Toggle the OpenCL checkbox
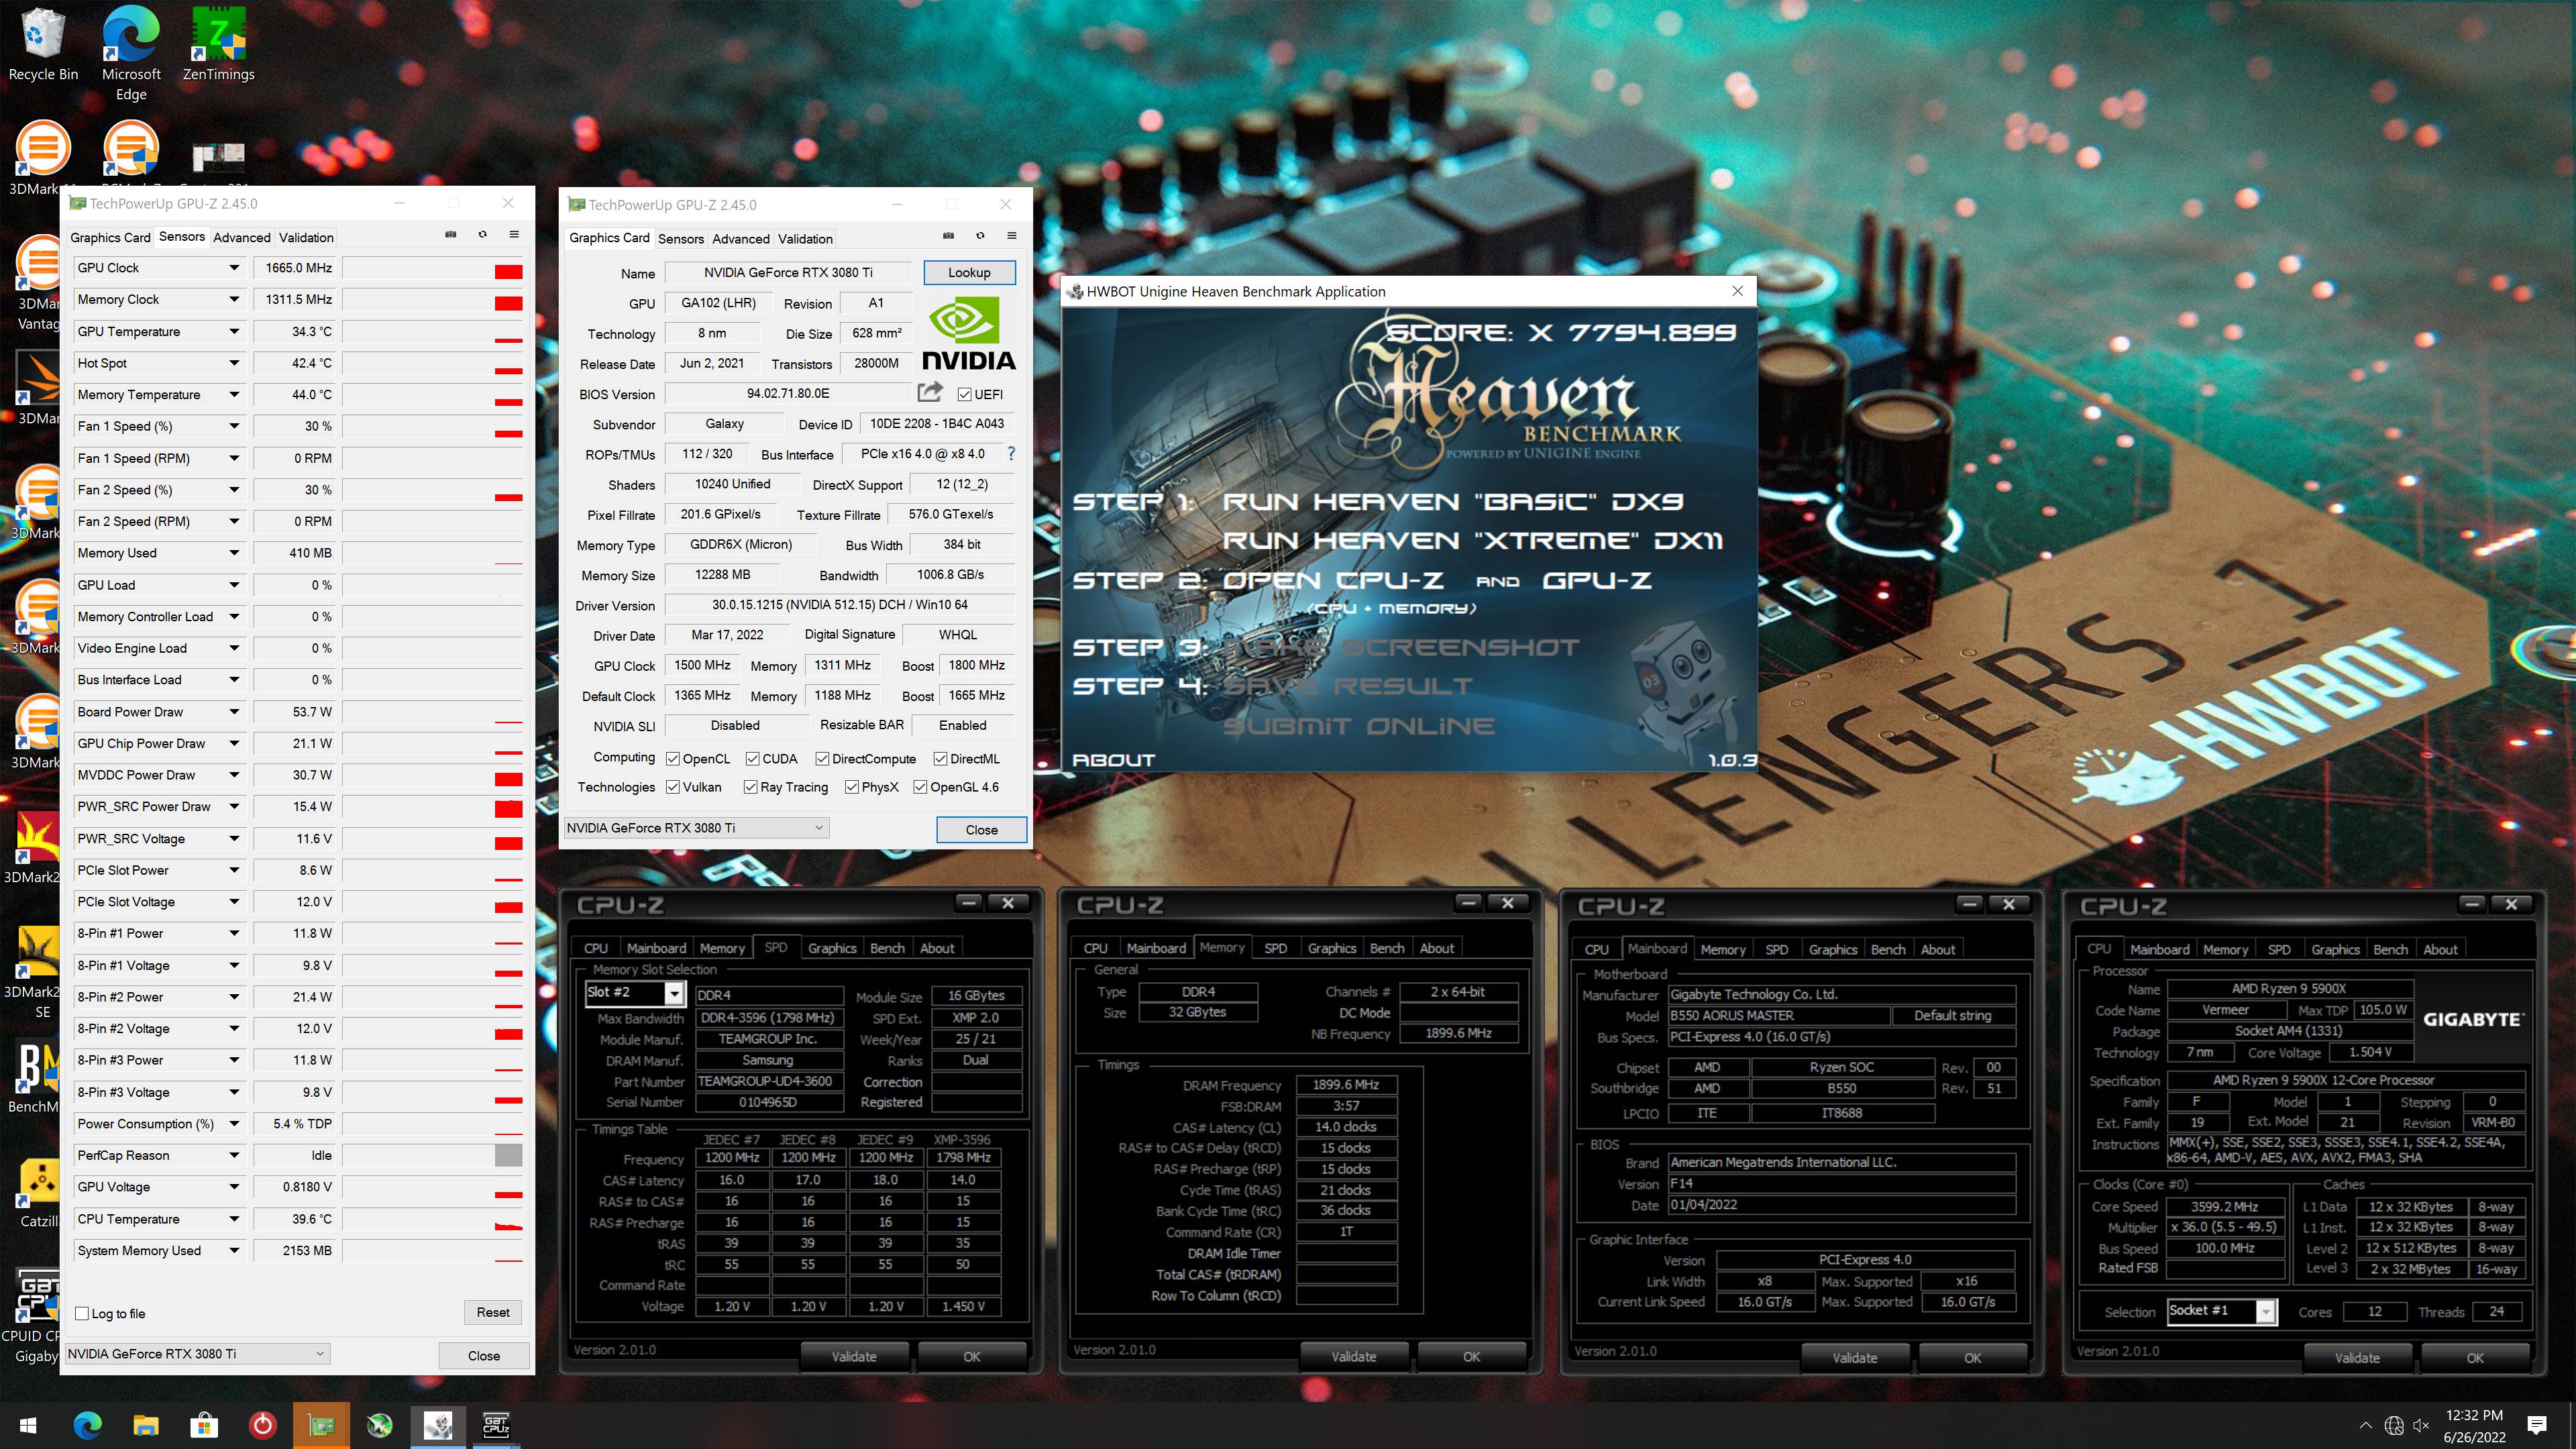 (x=673, y=759)
